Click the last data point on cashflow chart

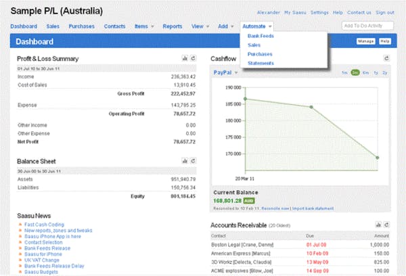coord(378,158)
